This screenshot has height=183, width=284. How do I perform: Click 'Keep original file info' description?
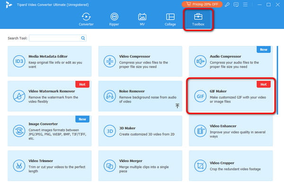point(55,65)
